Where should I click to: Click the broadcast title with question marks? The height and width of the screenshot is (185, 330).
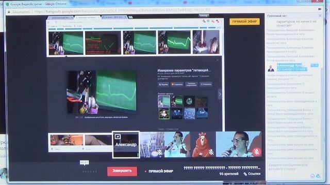point(222,168)
